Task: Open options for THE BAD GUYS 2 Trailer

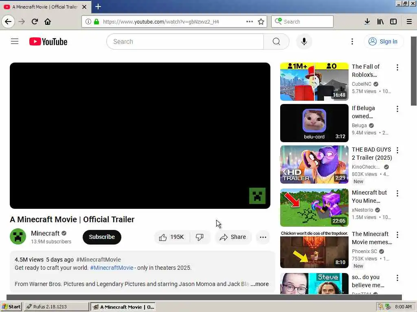Action: pyautogui.click(x=397, y=150)
